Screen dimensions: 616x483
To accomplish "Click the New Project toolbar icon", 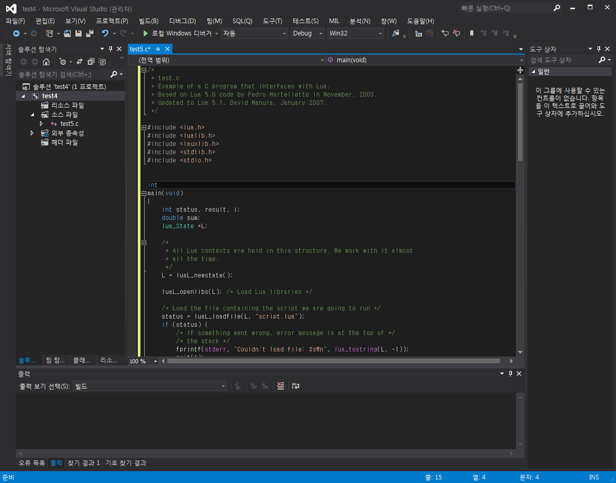I will (x=50, y=33).
